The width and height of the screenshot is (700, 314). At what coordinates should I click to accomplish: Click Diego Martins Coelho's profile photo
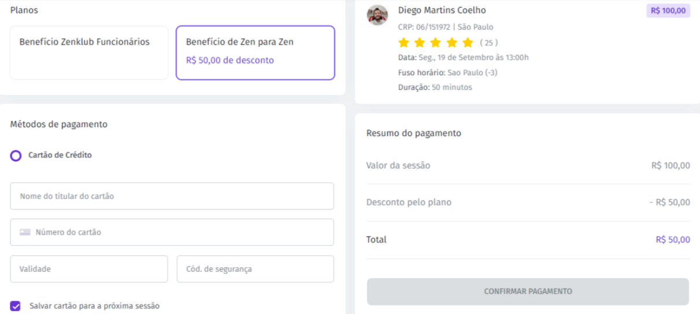[x=377, y=15]
